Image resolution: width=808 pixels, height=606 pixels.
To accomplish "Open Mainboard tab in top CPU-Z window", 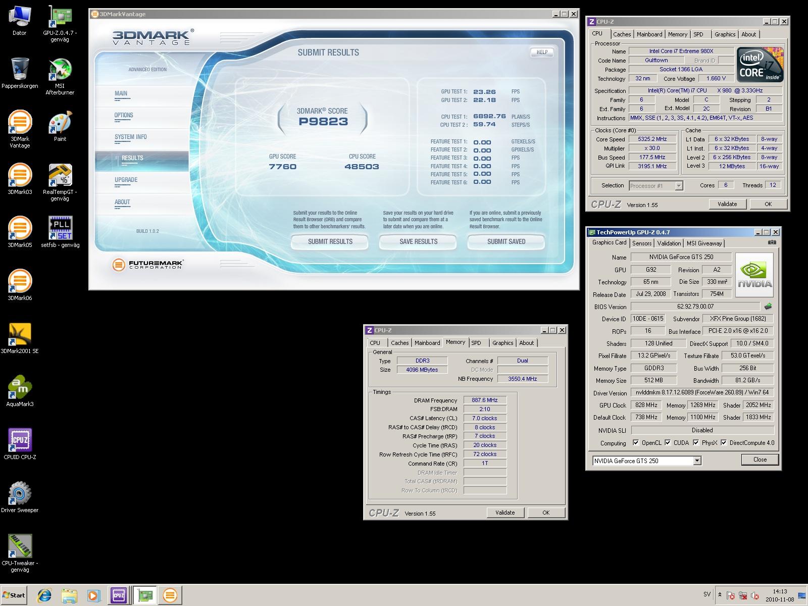I will point(649,34).
